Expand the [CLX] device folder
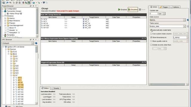191x107 pixels. [x=9, y=51]
